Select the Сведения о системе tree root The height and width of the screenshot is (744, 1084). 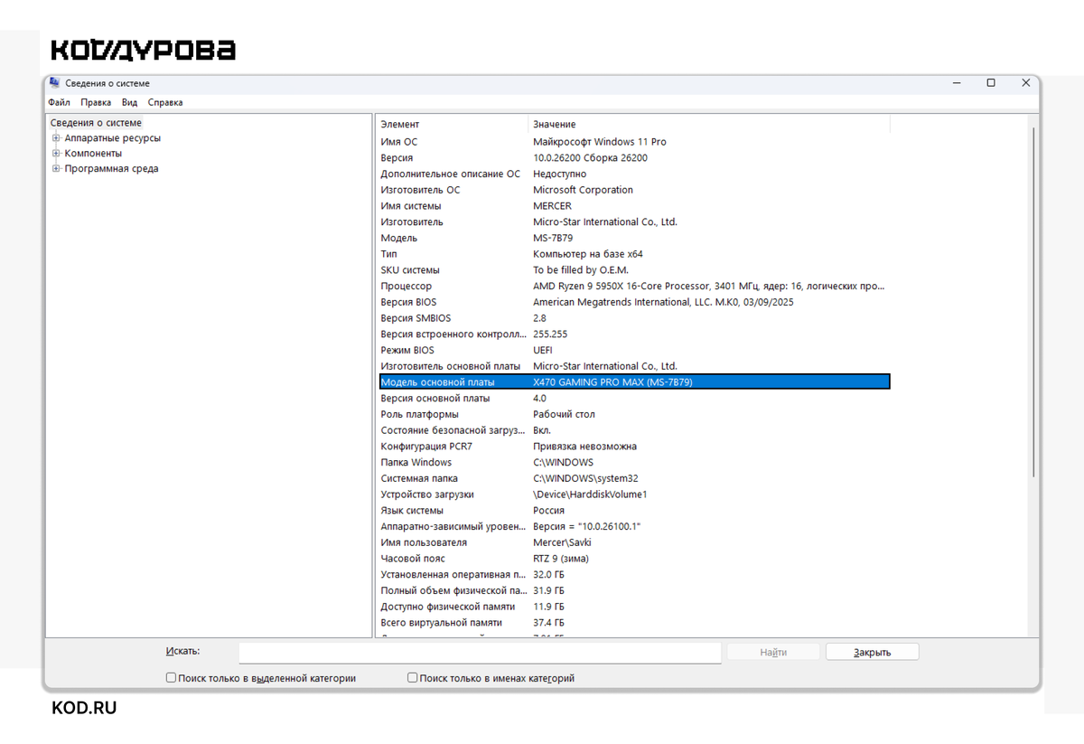pyautogui.click(x=96, y=123)
